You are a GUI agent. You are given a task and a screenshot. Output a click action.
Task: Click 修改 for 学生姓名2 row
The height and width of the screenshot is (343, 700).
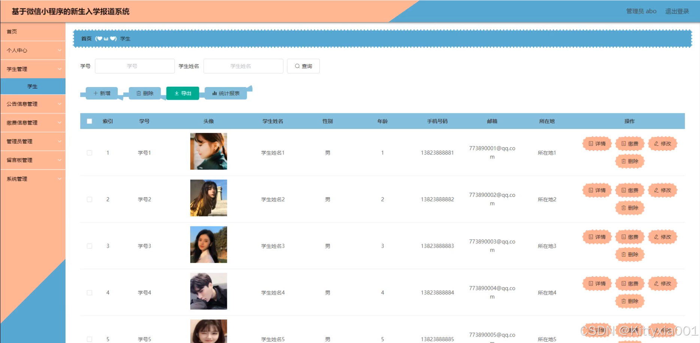click(663, 190)
